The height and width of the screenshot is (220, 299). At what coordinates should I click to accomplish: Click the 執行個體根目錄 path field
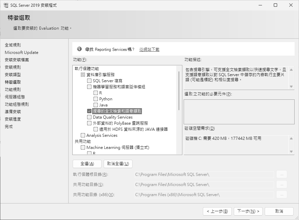(x=204, y=175)
